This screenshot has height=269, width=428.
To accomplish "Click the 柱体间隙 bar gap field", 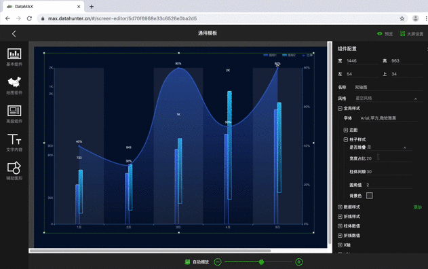I will click(389, 172).
